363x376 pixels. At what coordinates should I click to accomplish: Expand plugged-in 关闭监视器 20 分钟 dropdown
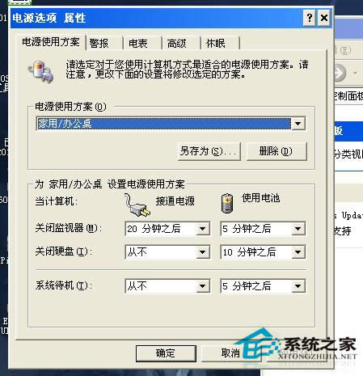click(x=203, y=229)
